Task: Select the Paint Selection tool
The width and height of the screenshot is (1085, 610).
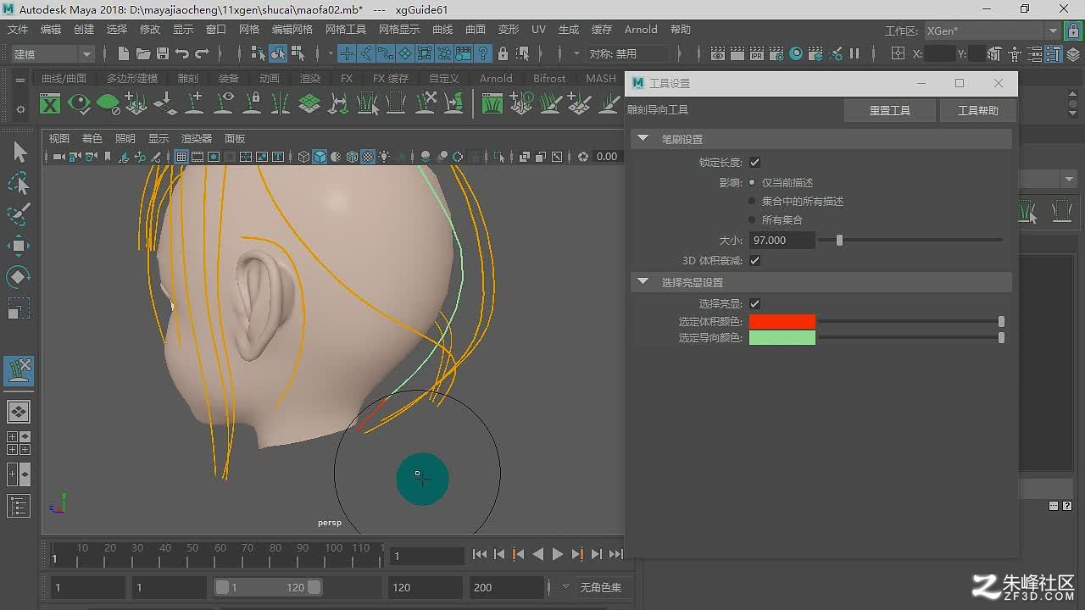Action: [19, 214]
